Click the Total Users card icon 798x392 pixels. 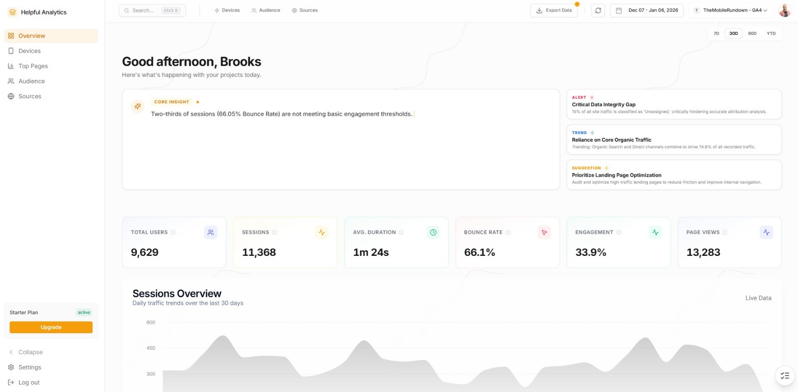[210, 232]
